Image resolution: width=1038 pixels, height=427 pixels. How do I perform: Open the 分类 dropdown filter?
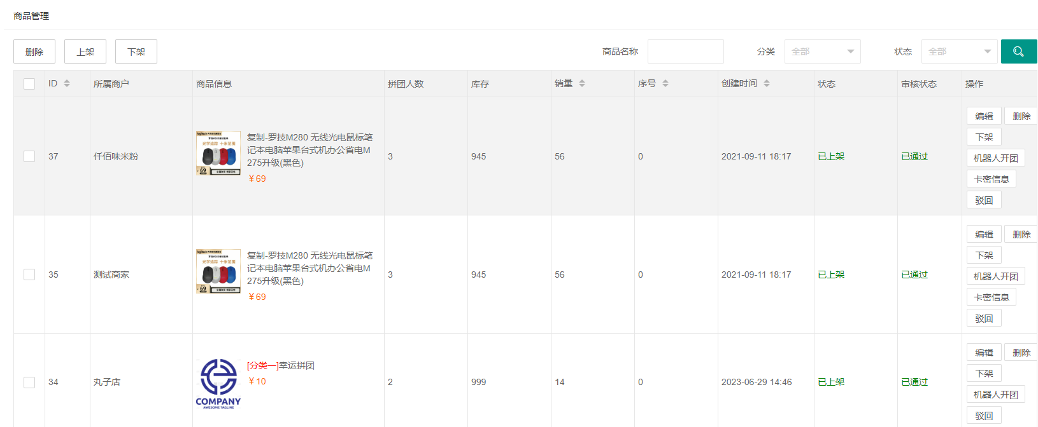(822, 51)
